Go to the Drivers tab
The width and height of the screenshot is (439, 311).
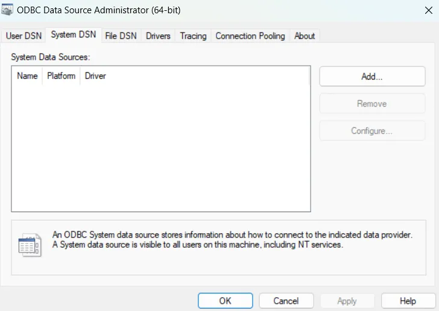click(x=158, y=36)
